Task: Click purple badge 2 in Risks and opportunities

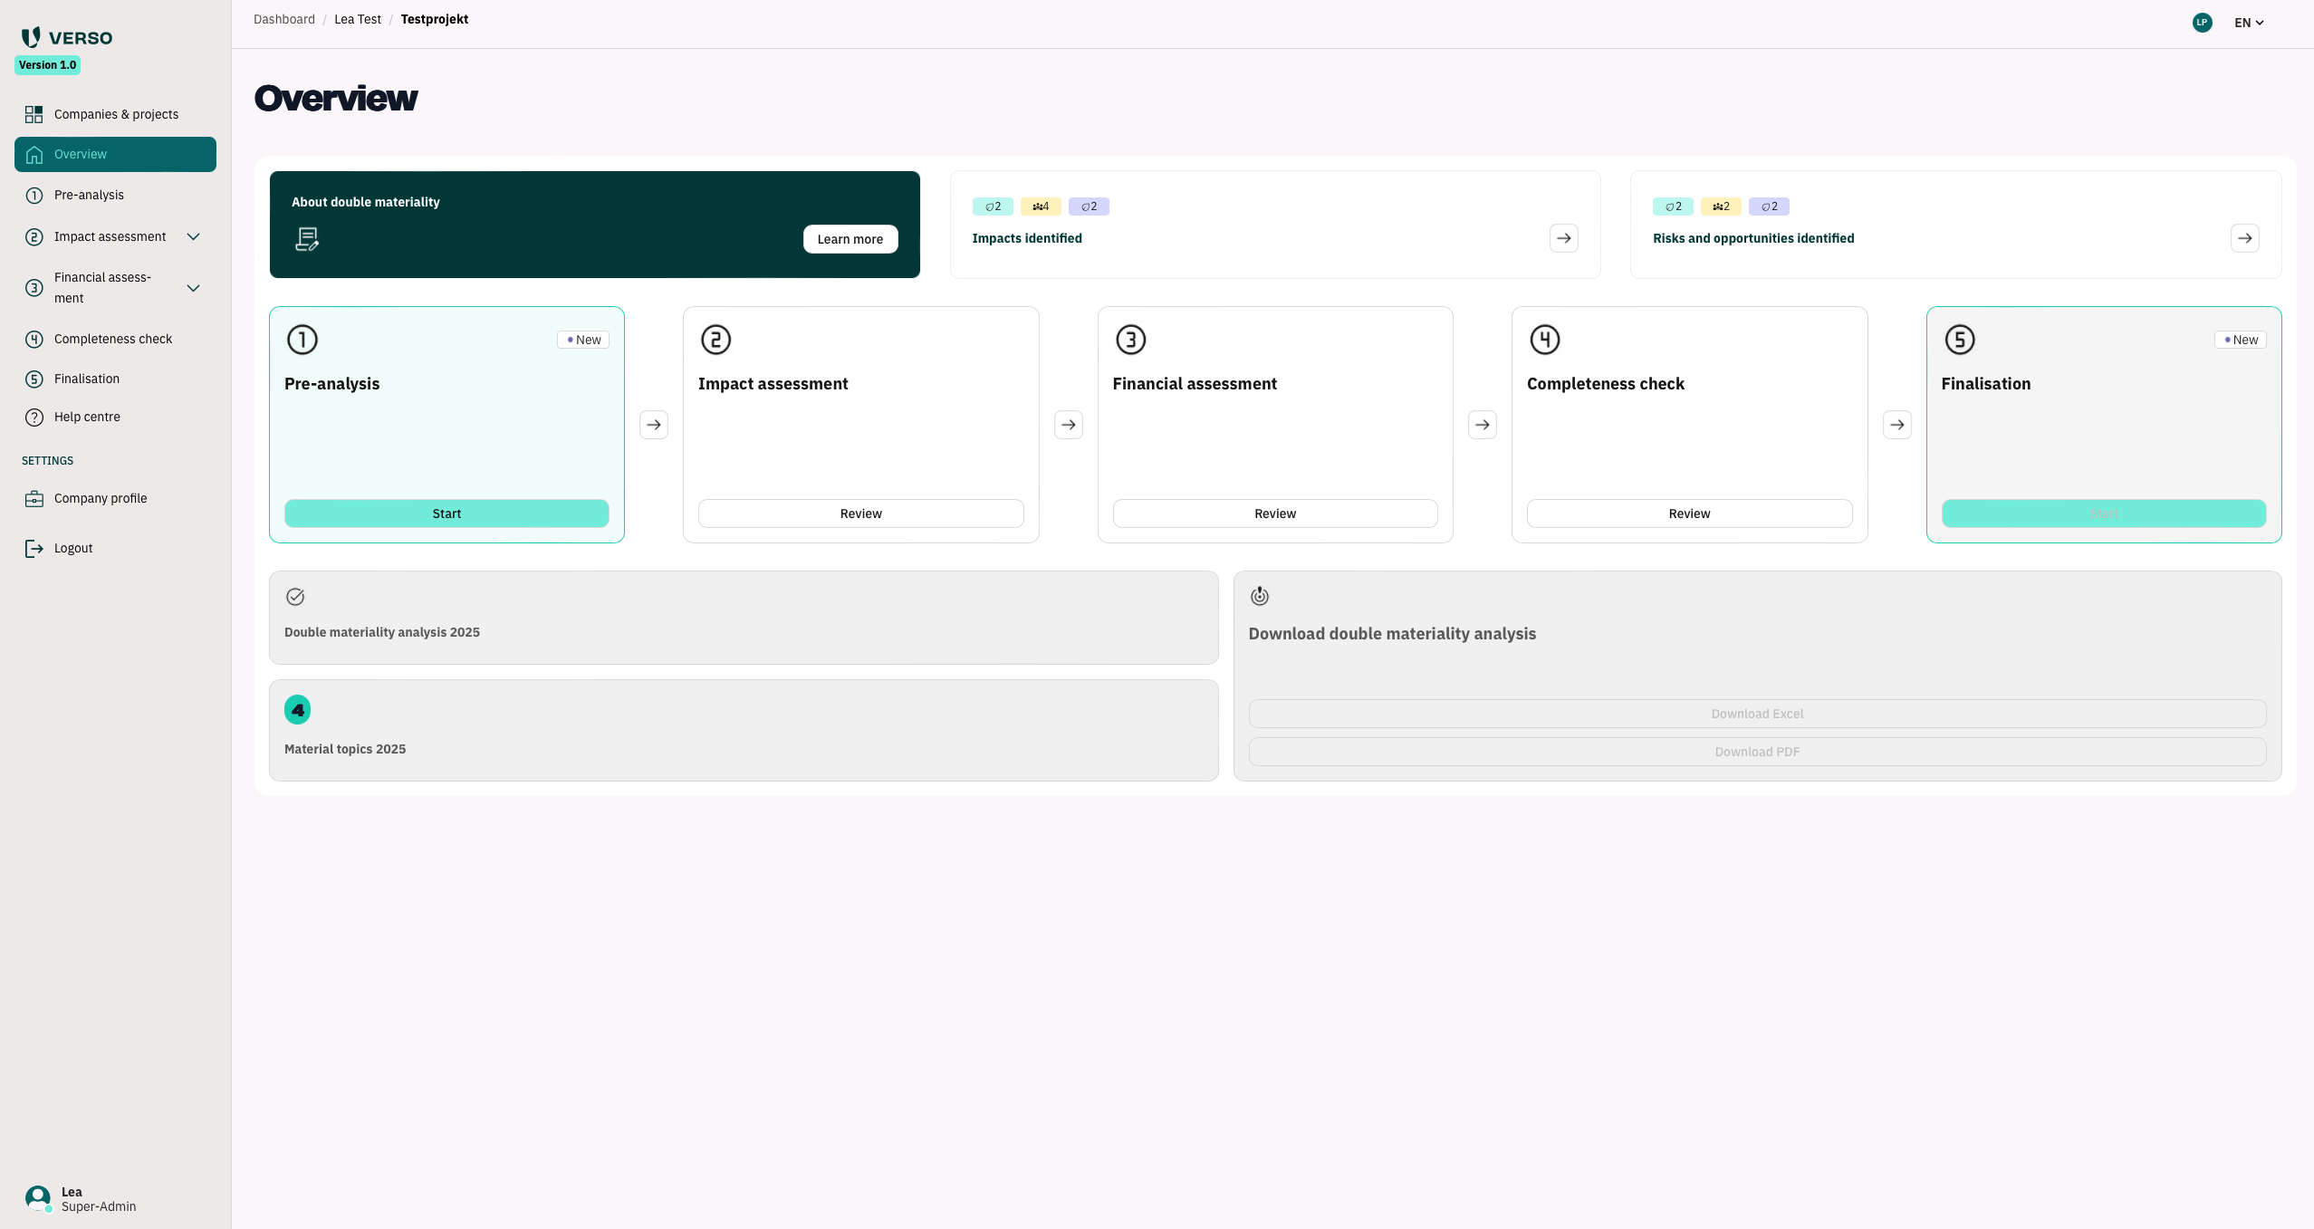Action: point(1769,206)
